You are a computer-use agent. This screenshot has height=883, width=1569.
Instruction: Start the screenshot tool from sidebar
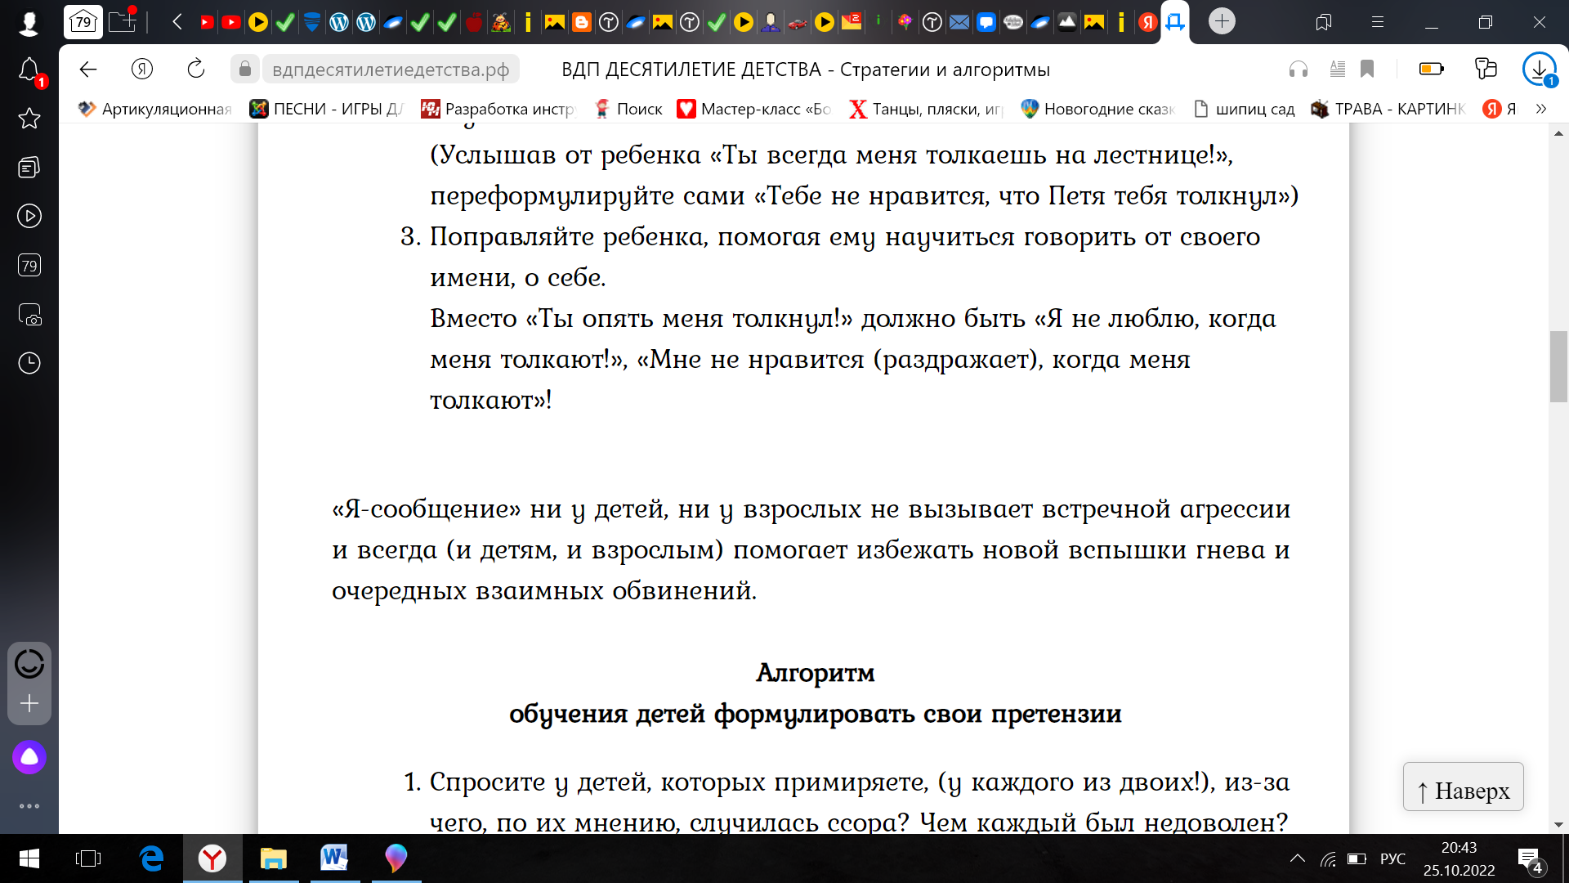click(29, 315)
